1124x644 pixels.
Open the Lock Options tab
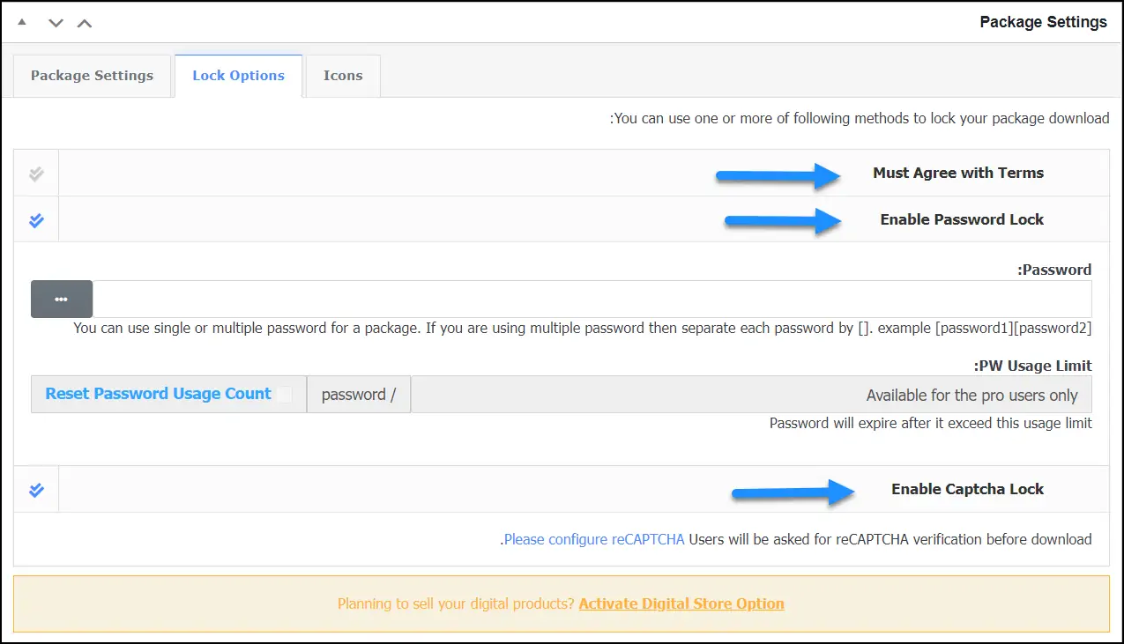[238, 76]
